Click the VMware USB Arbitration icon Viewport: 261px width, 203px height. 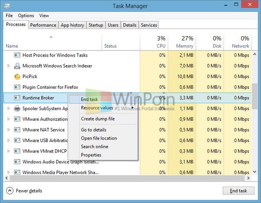coord(17,140)
